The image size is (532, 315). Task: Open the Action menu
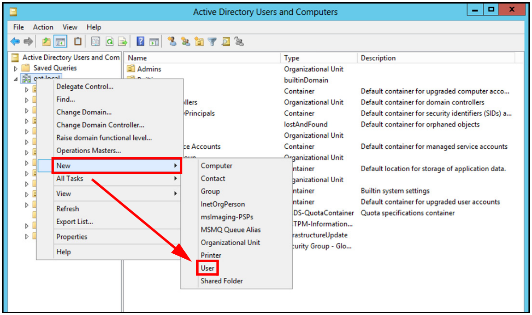pyautogui.click(x=43, y=27)
